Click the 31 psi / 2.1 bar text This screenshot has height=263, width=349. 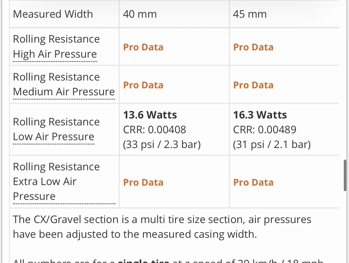pos(272,144)
